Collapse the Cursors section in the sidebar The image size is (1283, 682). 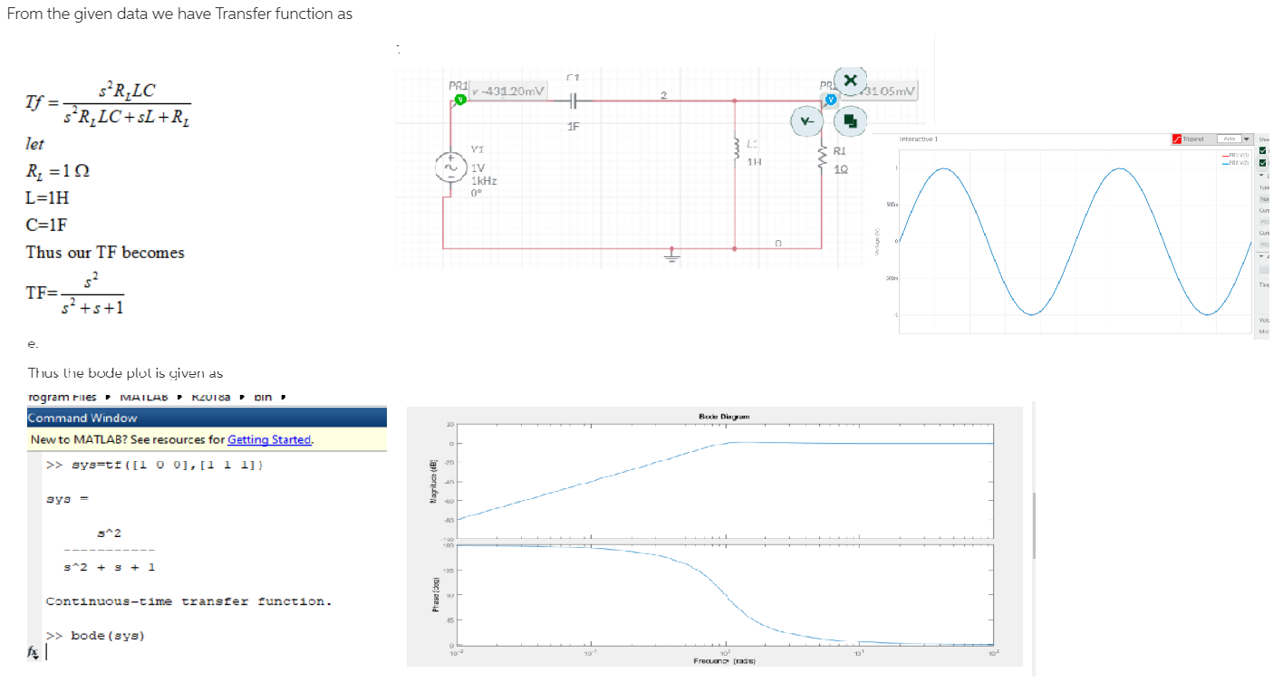click(x=1260, y=175)
